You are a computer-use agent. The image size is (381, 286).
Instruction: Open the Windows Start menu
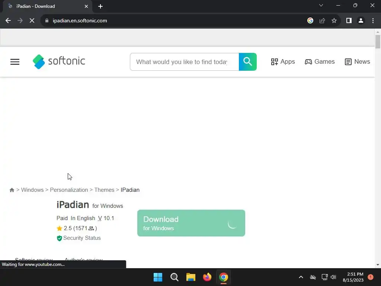point(158,277)
